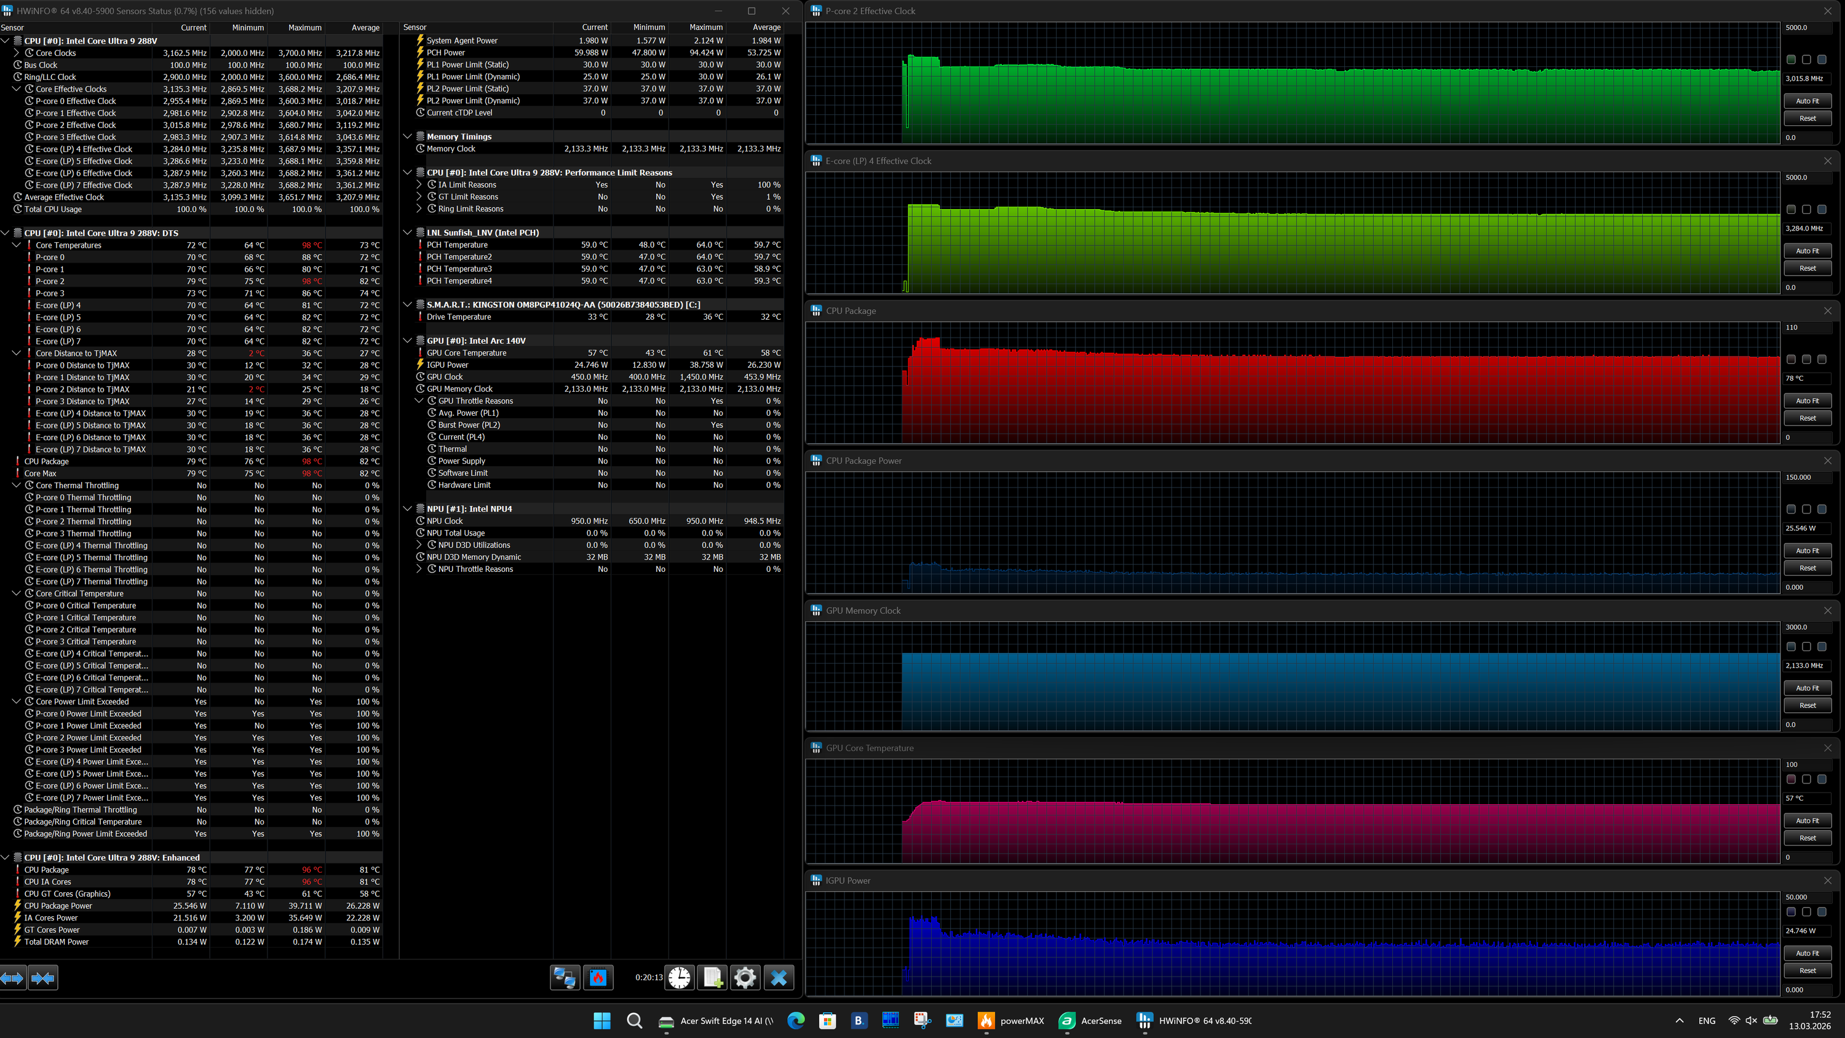Edit the 0.000 minimum field in IGPU Power graph

1807,990
